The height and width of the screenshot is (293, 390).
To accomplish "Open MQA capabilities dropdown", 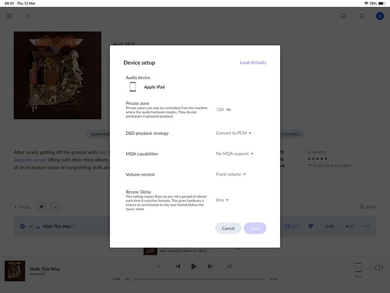I will click(234, 154).
